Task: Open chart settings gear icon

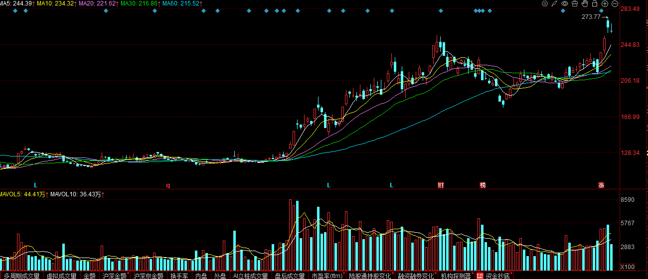Action: (x=545, y=3)
